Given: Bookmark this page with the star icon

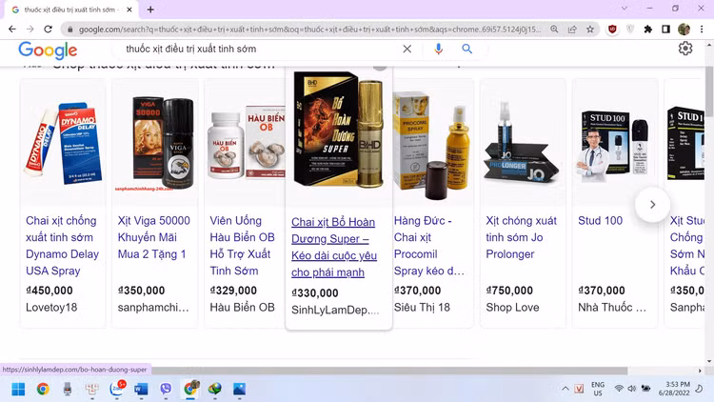Looking at the screenshot, I should (590, 30).
